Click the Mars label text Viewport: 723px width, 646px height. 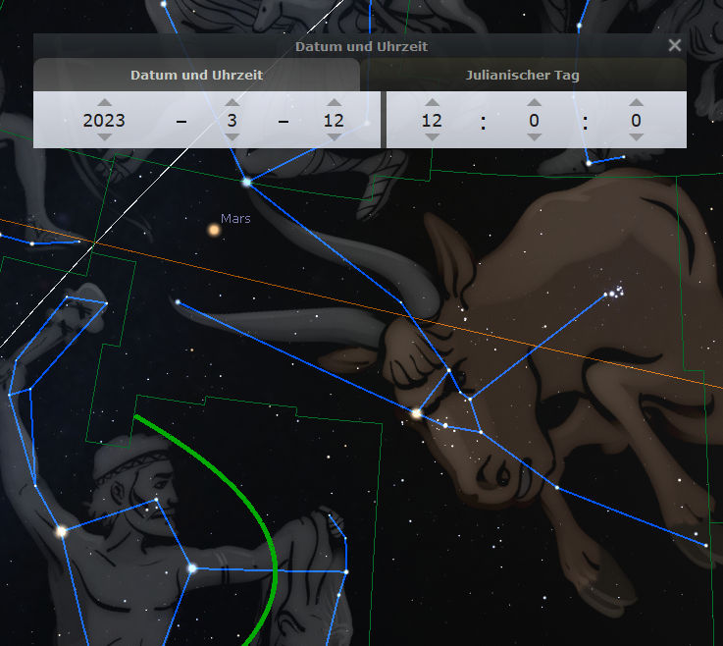pos(235,219)
